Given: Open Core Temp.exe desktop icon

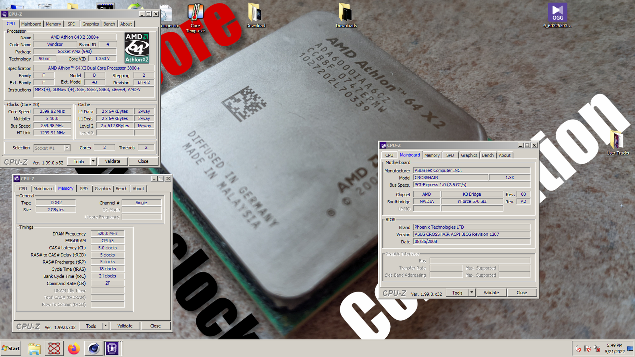Looking at the screenshot, I should tap(195, 18).
